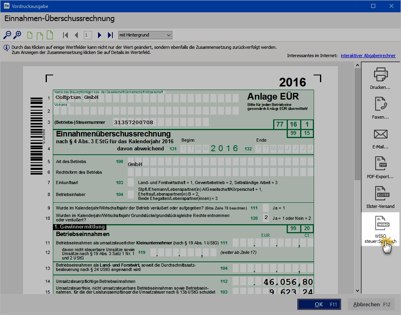The width and height of the screenshot is (401, 315).
Task: Click the zoom in magnifier icon
Action: (x=17, y=35)
